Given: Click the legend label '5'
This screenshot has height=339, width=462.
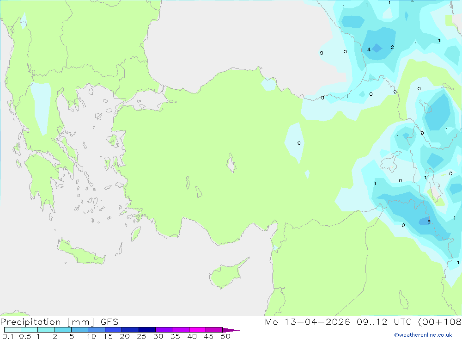Looking at the screenshot, I should point(72,336).
